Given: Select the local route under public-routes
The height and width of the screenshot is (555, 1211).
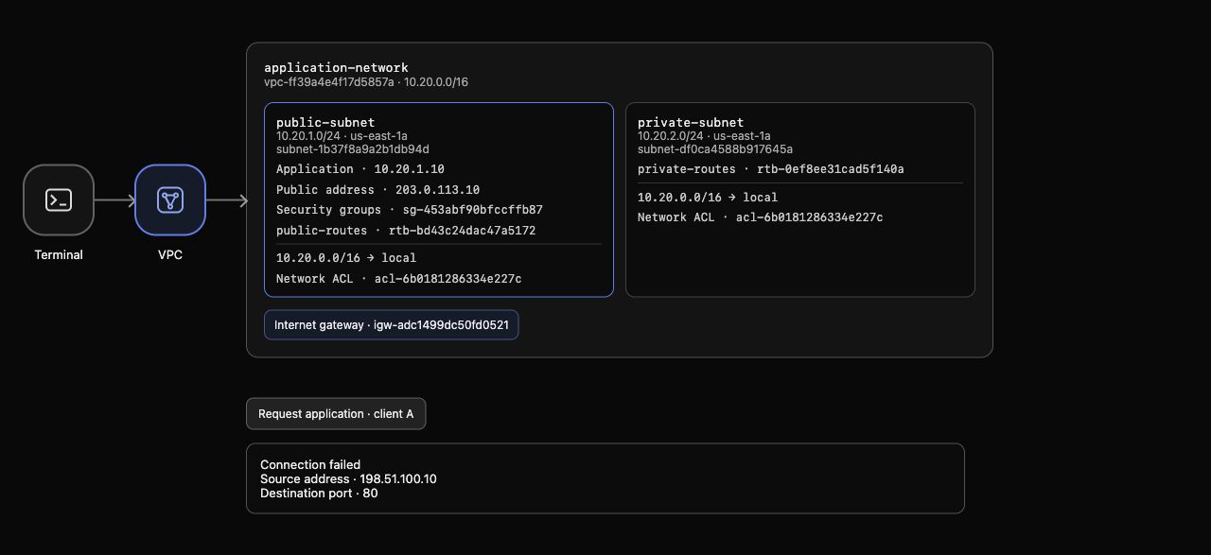Looking at the screenshot, I should pos(346,258).
